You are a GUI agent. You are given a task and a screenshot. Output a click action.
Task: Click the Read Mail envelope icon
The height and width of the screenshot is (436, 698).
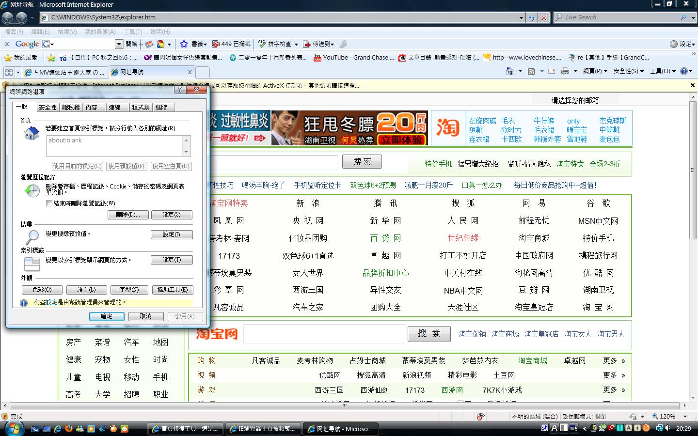pos(551,71)
